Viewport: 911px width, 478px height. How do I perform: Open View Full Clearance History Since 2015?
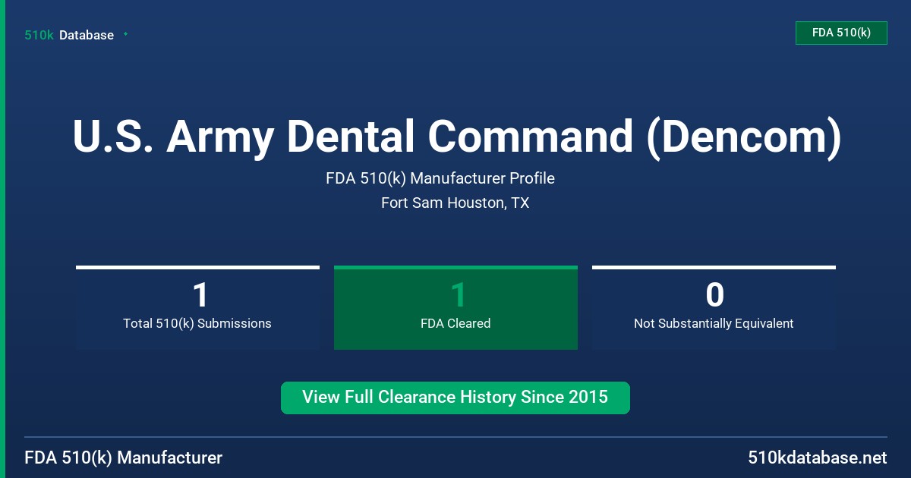tap(455, 398)
